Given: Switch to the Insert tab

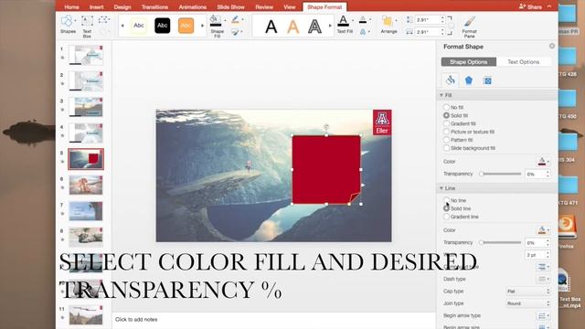Looking at the screenshot, I should (97, 7).
